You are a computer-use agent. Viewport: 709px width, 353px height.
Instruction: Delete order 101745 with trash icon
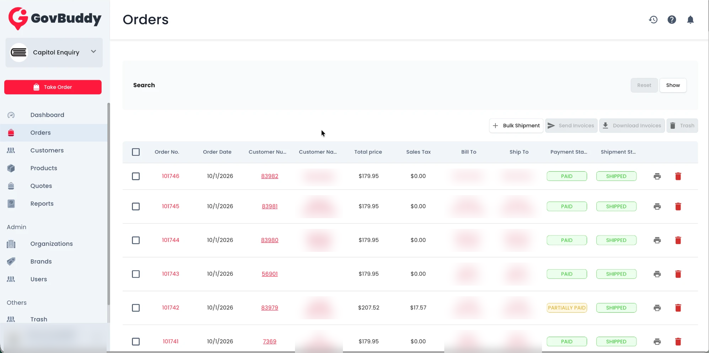pos(678,206)
